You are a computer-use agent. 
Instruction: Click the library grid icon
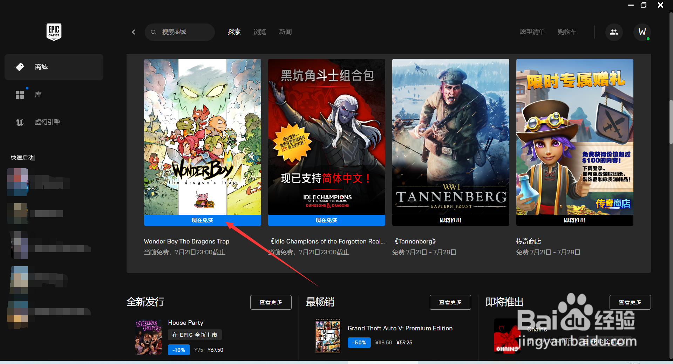click(20, 95)
